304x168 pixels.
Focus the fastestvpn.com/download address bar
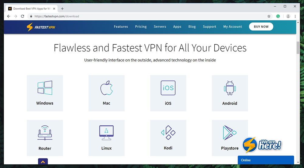pyautogui.click(x=149, y=16)
